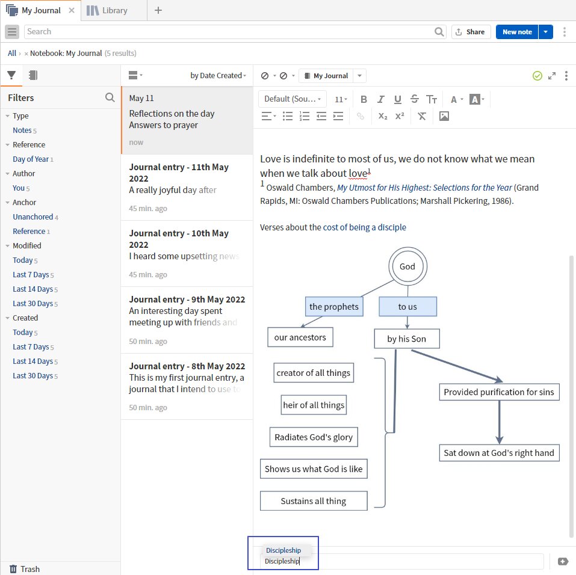This screenshot has height=575, width=576.
Task: Insert an image into the note
Action: (444, 117)
